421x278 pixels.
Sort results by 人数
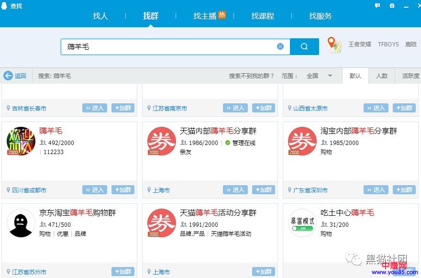pos(382,76)
